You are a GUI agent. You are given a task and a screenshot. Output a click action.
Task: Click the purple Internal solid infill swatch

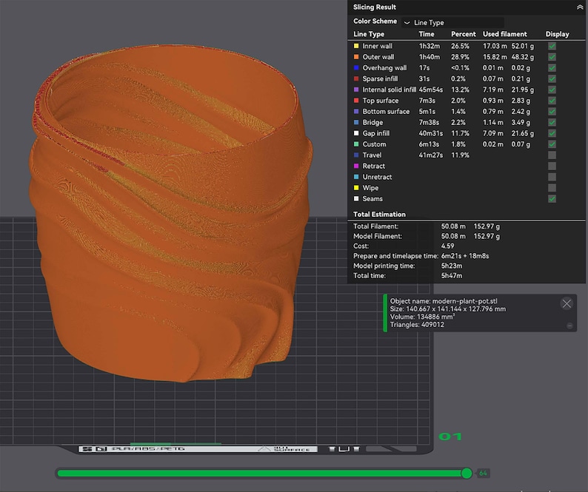(x=356, y=90)
